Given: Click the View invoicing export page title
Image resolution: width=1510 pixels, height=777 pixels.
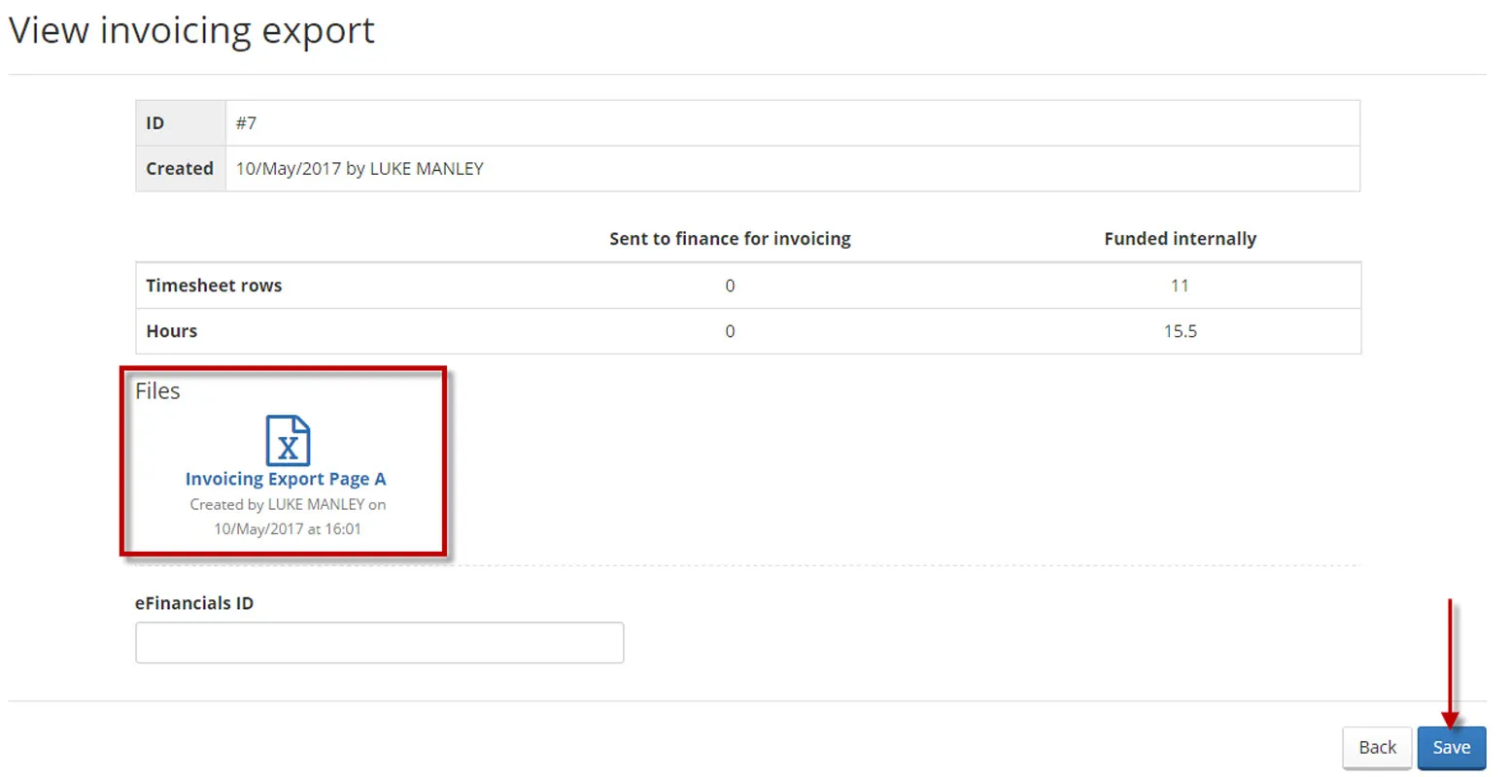Looking at the screenshot, I should click(x=191, y=30).
